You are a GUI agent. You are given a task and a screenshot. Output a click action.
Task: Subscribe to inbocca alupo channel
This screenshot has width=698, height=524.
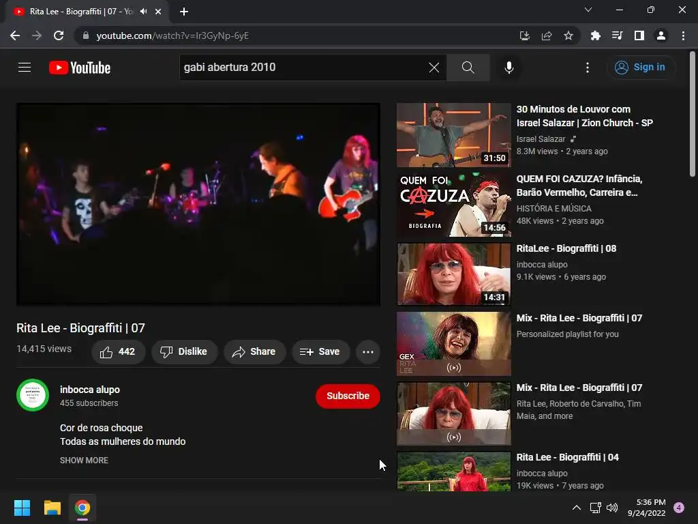pos(348,396)
